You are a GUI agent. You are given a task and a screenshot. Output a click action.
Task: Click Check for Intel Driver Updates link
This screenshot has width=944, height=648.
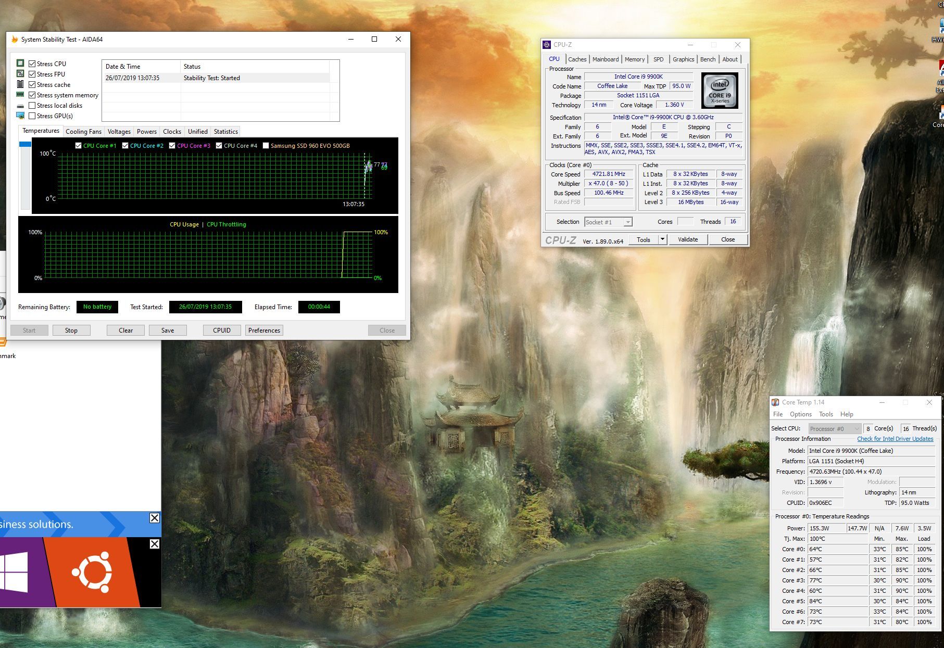tap(895, 439)
